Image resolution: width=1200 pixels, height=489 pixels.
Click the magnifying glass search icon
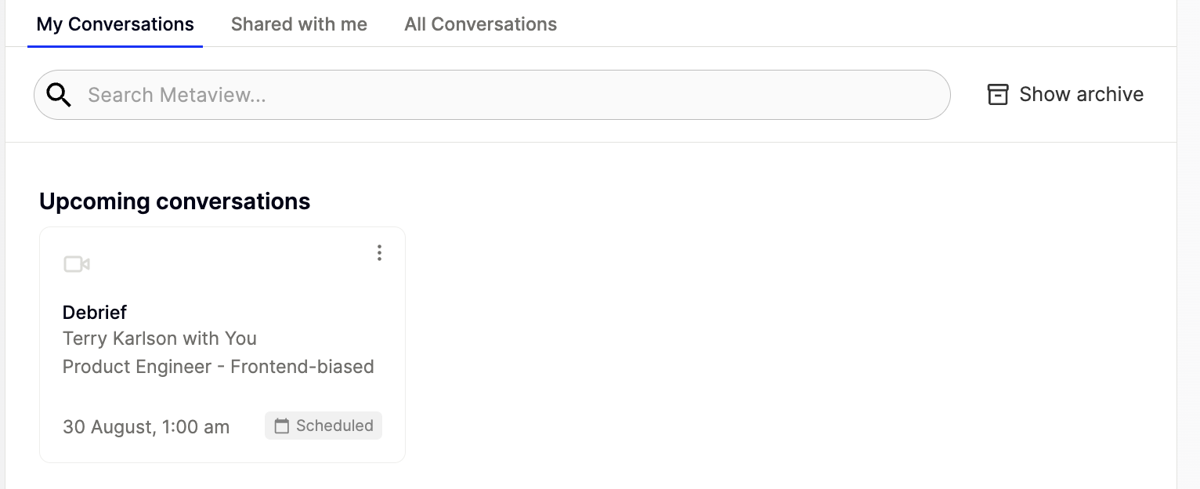click(59, 95)
